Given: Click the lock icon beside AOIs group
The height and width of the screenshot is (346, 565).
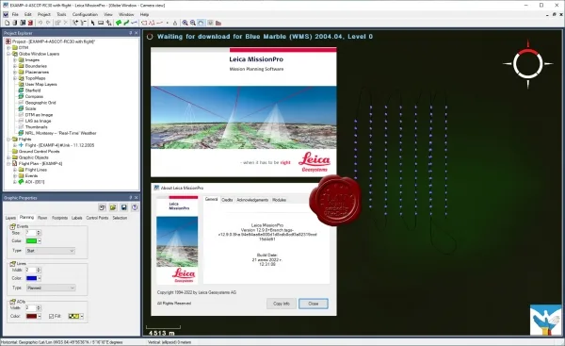Looking at the screenshot, I should click(x=12, y=302).
